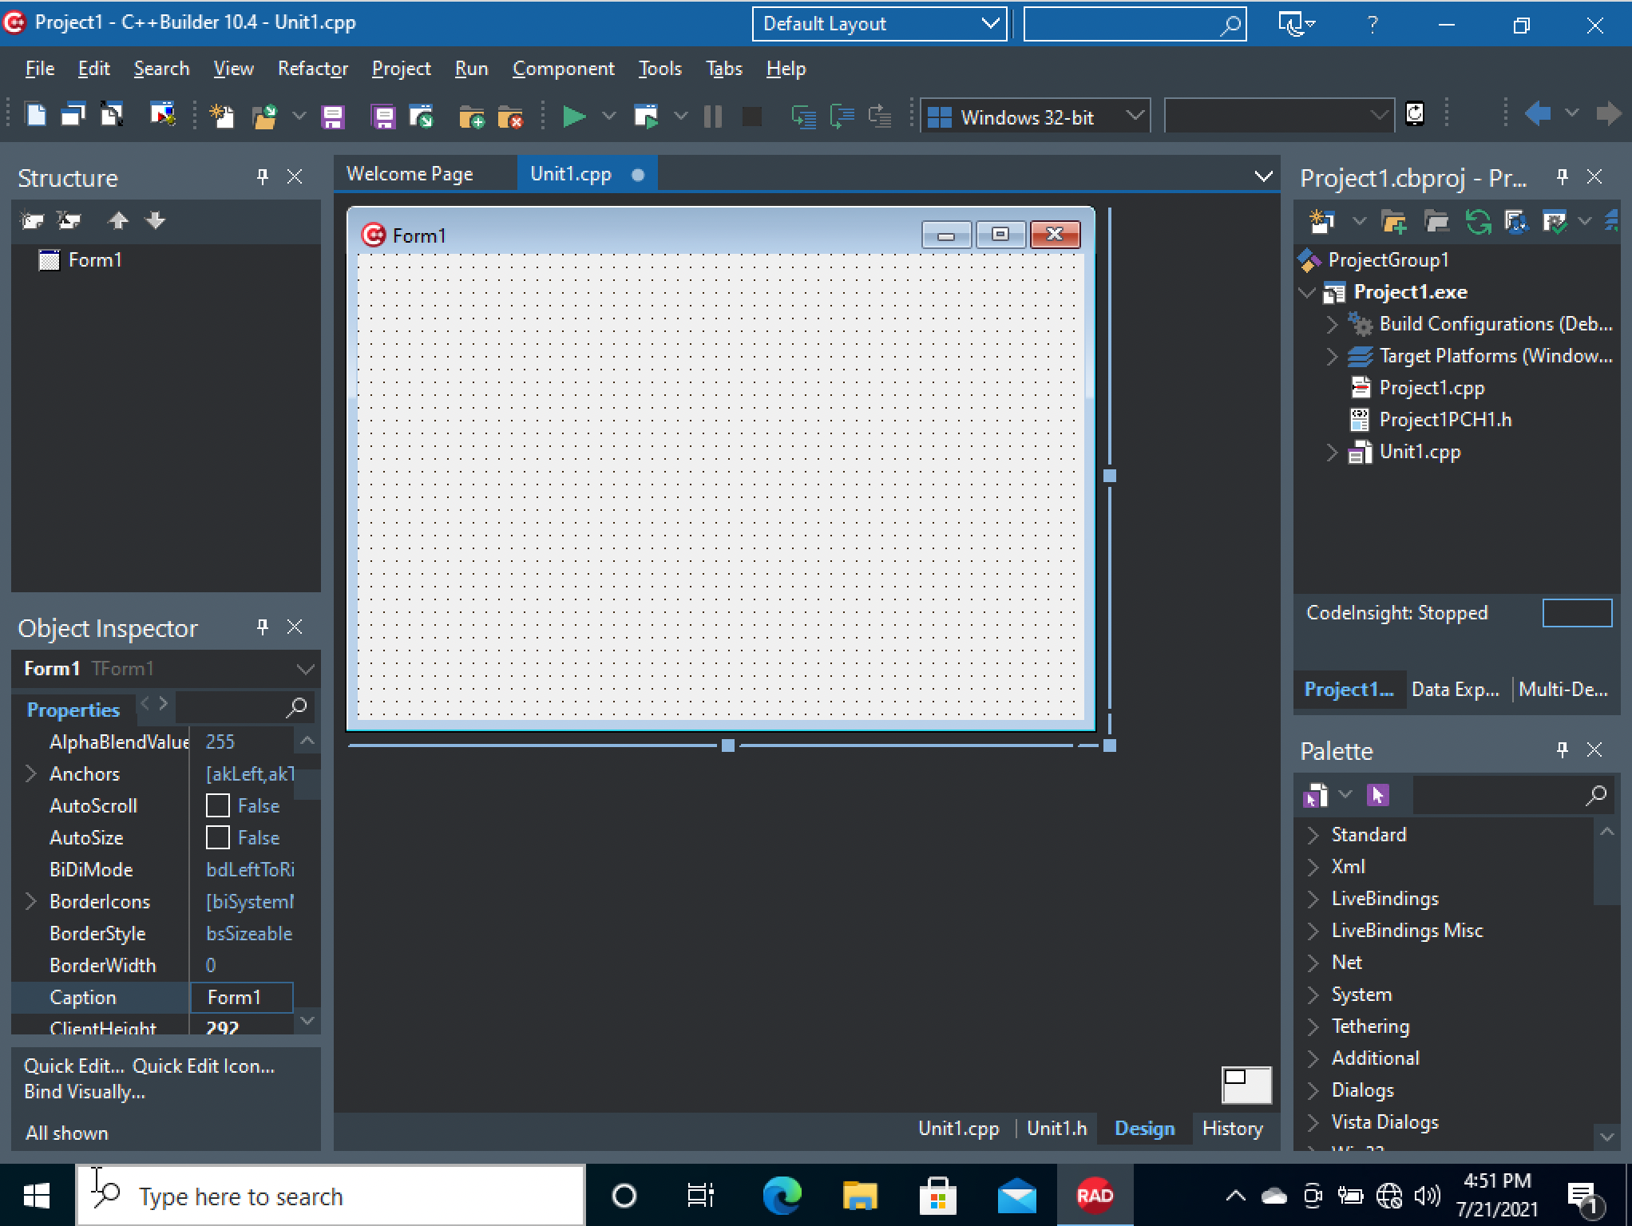Click the Caption value field Form1
Viewport: 1632px width, 1226px height.
tap(242, 997)
